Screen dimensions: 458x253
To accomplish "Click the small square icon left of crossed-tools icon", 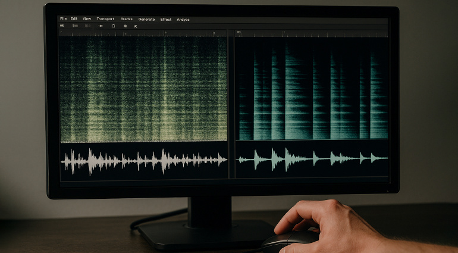I will pyautogui.click(x=125, y=26).
